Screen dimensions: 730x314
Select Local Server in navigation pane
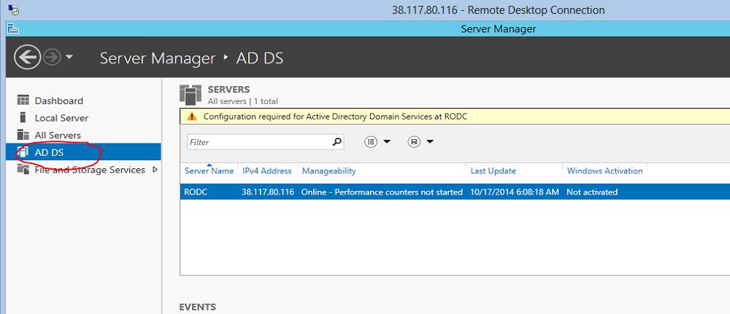[61, 118]
